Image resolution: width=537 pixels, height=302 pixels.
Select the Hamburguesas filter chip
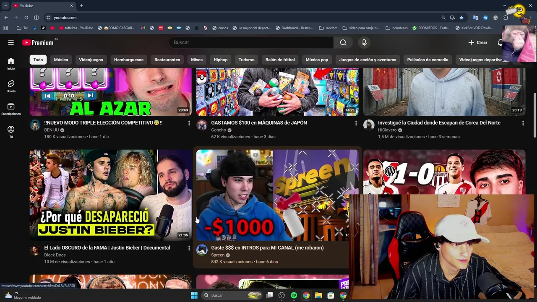coord(129,60)
